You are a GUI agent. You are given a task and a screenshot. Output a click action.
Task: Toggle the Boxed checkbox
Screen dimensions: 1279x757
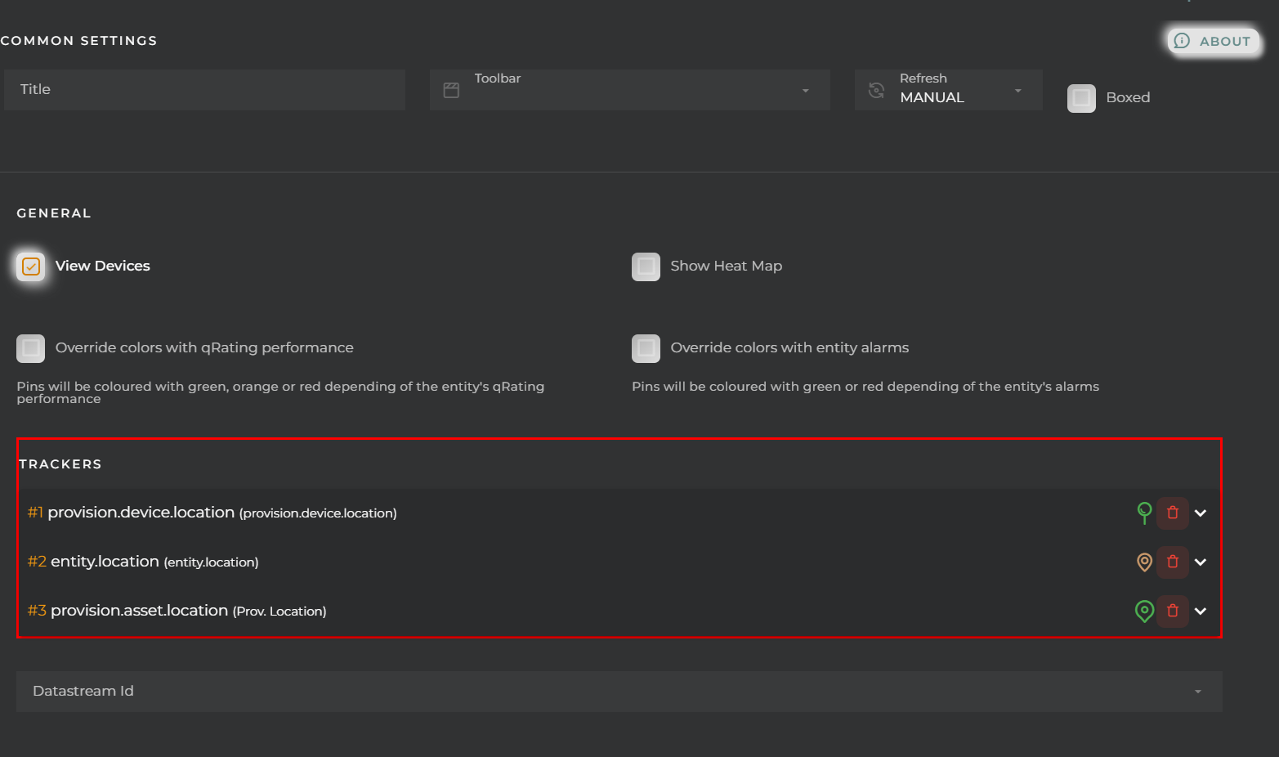coord(1081,98)
